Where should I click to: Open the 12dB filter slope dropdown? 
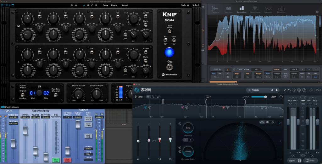[294, 69]
